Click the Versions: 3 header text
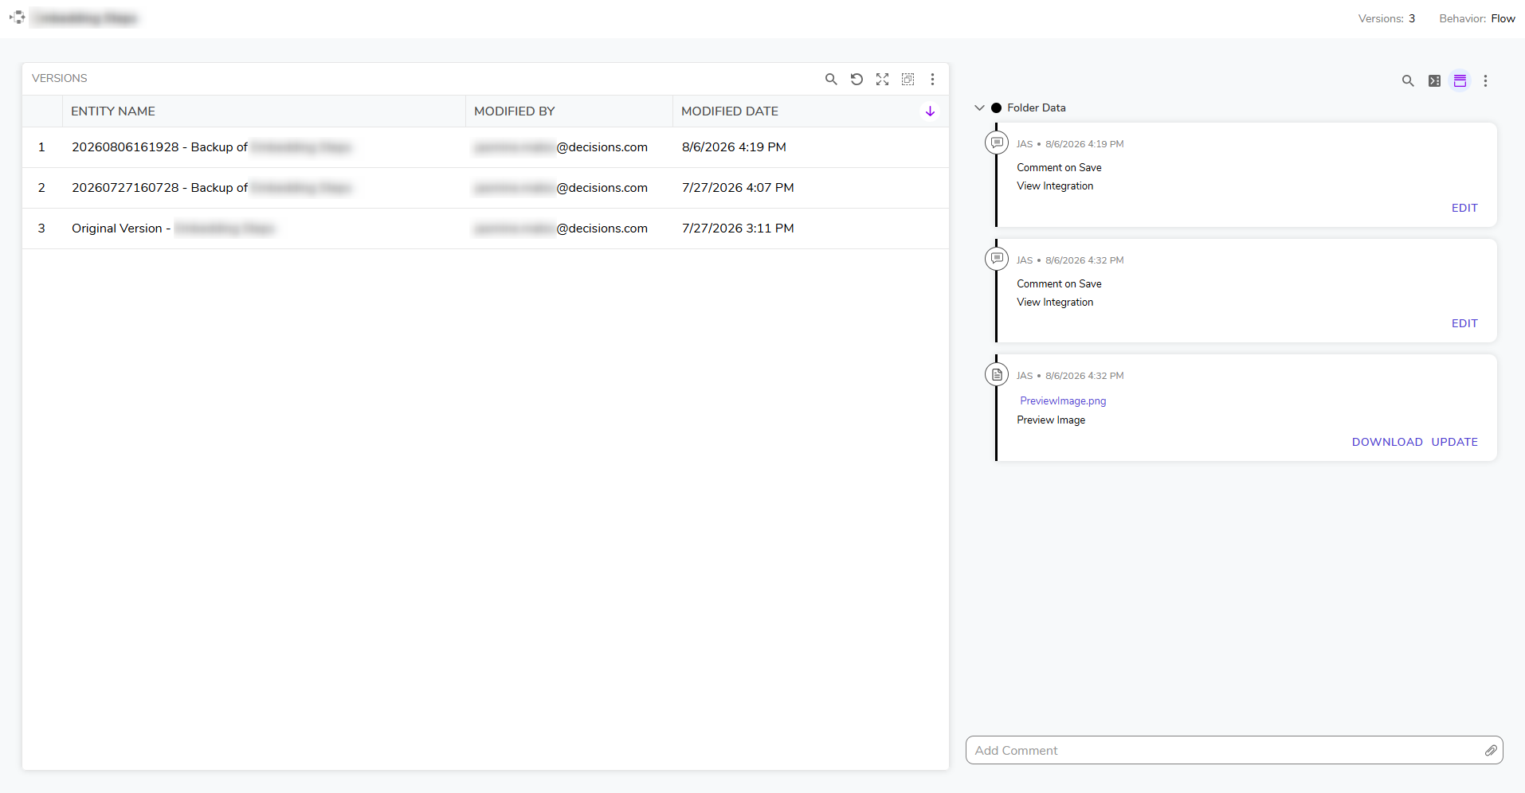 point(1386,18)
